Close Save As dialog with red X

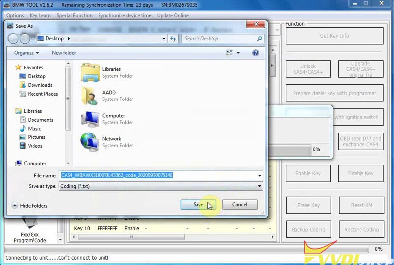coord(256,24)
